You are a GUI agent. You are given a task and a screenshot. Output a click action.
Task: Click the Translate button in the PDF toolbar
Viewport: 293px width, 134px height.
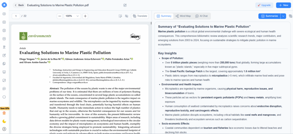pos(140,16)
